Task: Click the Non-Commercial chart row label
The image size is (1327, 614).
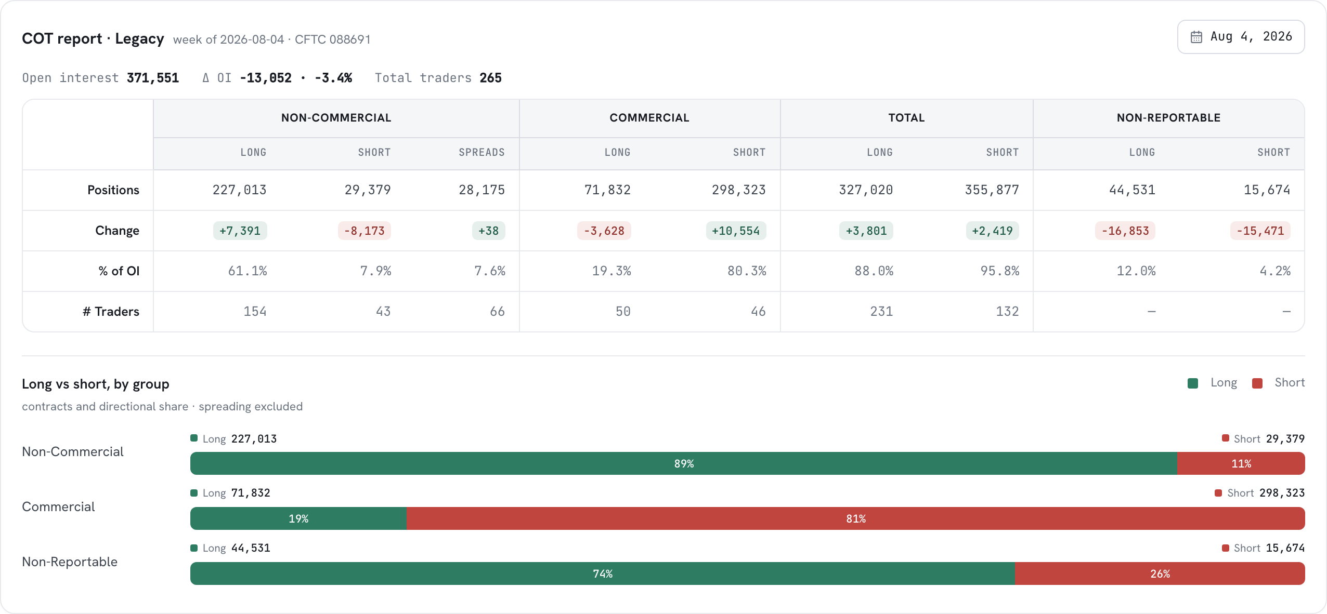Action: (x=73, y=452)
